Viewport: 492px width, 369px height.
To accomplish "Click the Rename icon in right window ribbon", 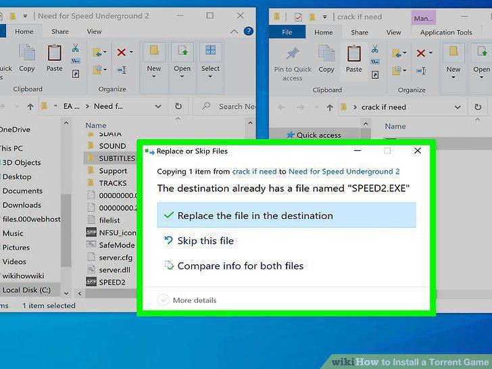I will pos(421,71).
